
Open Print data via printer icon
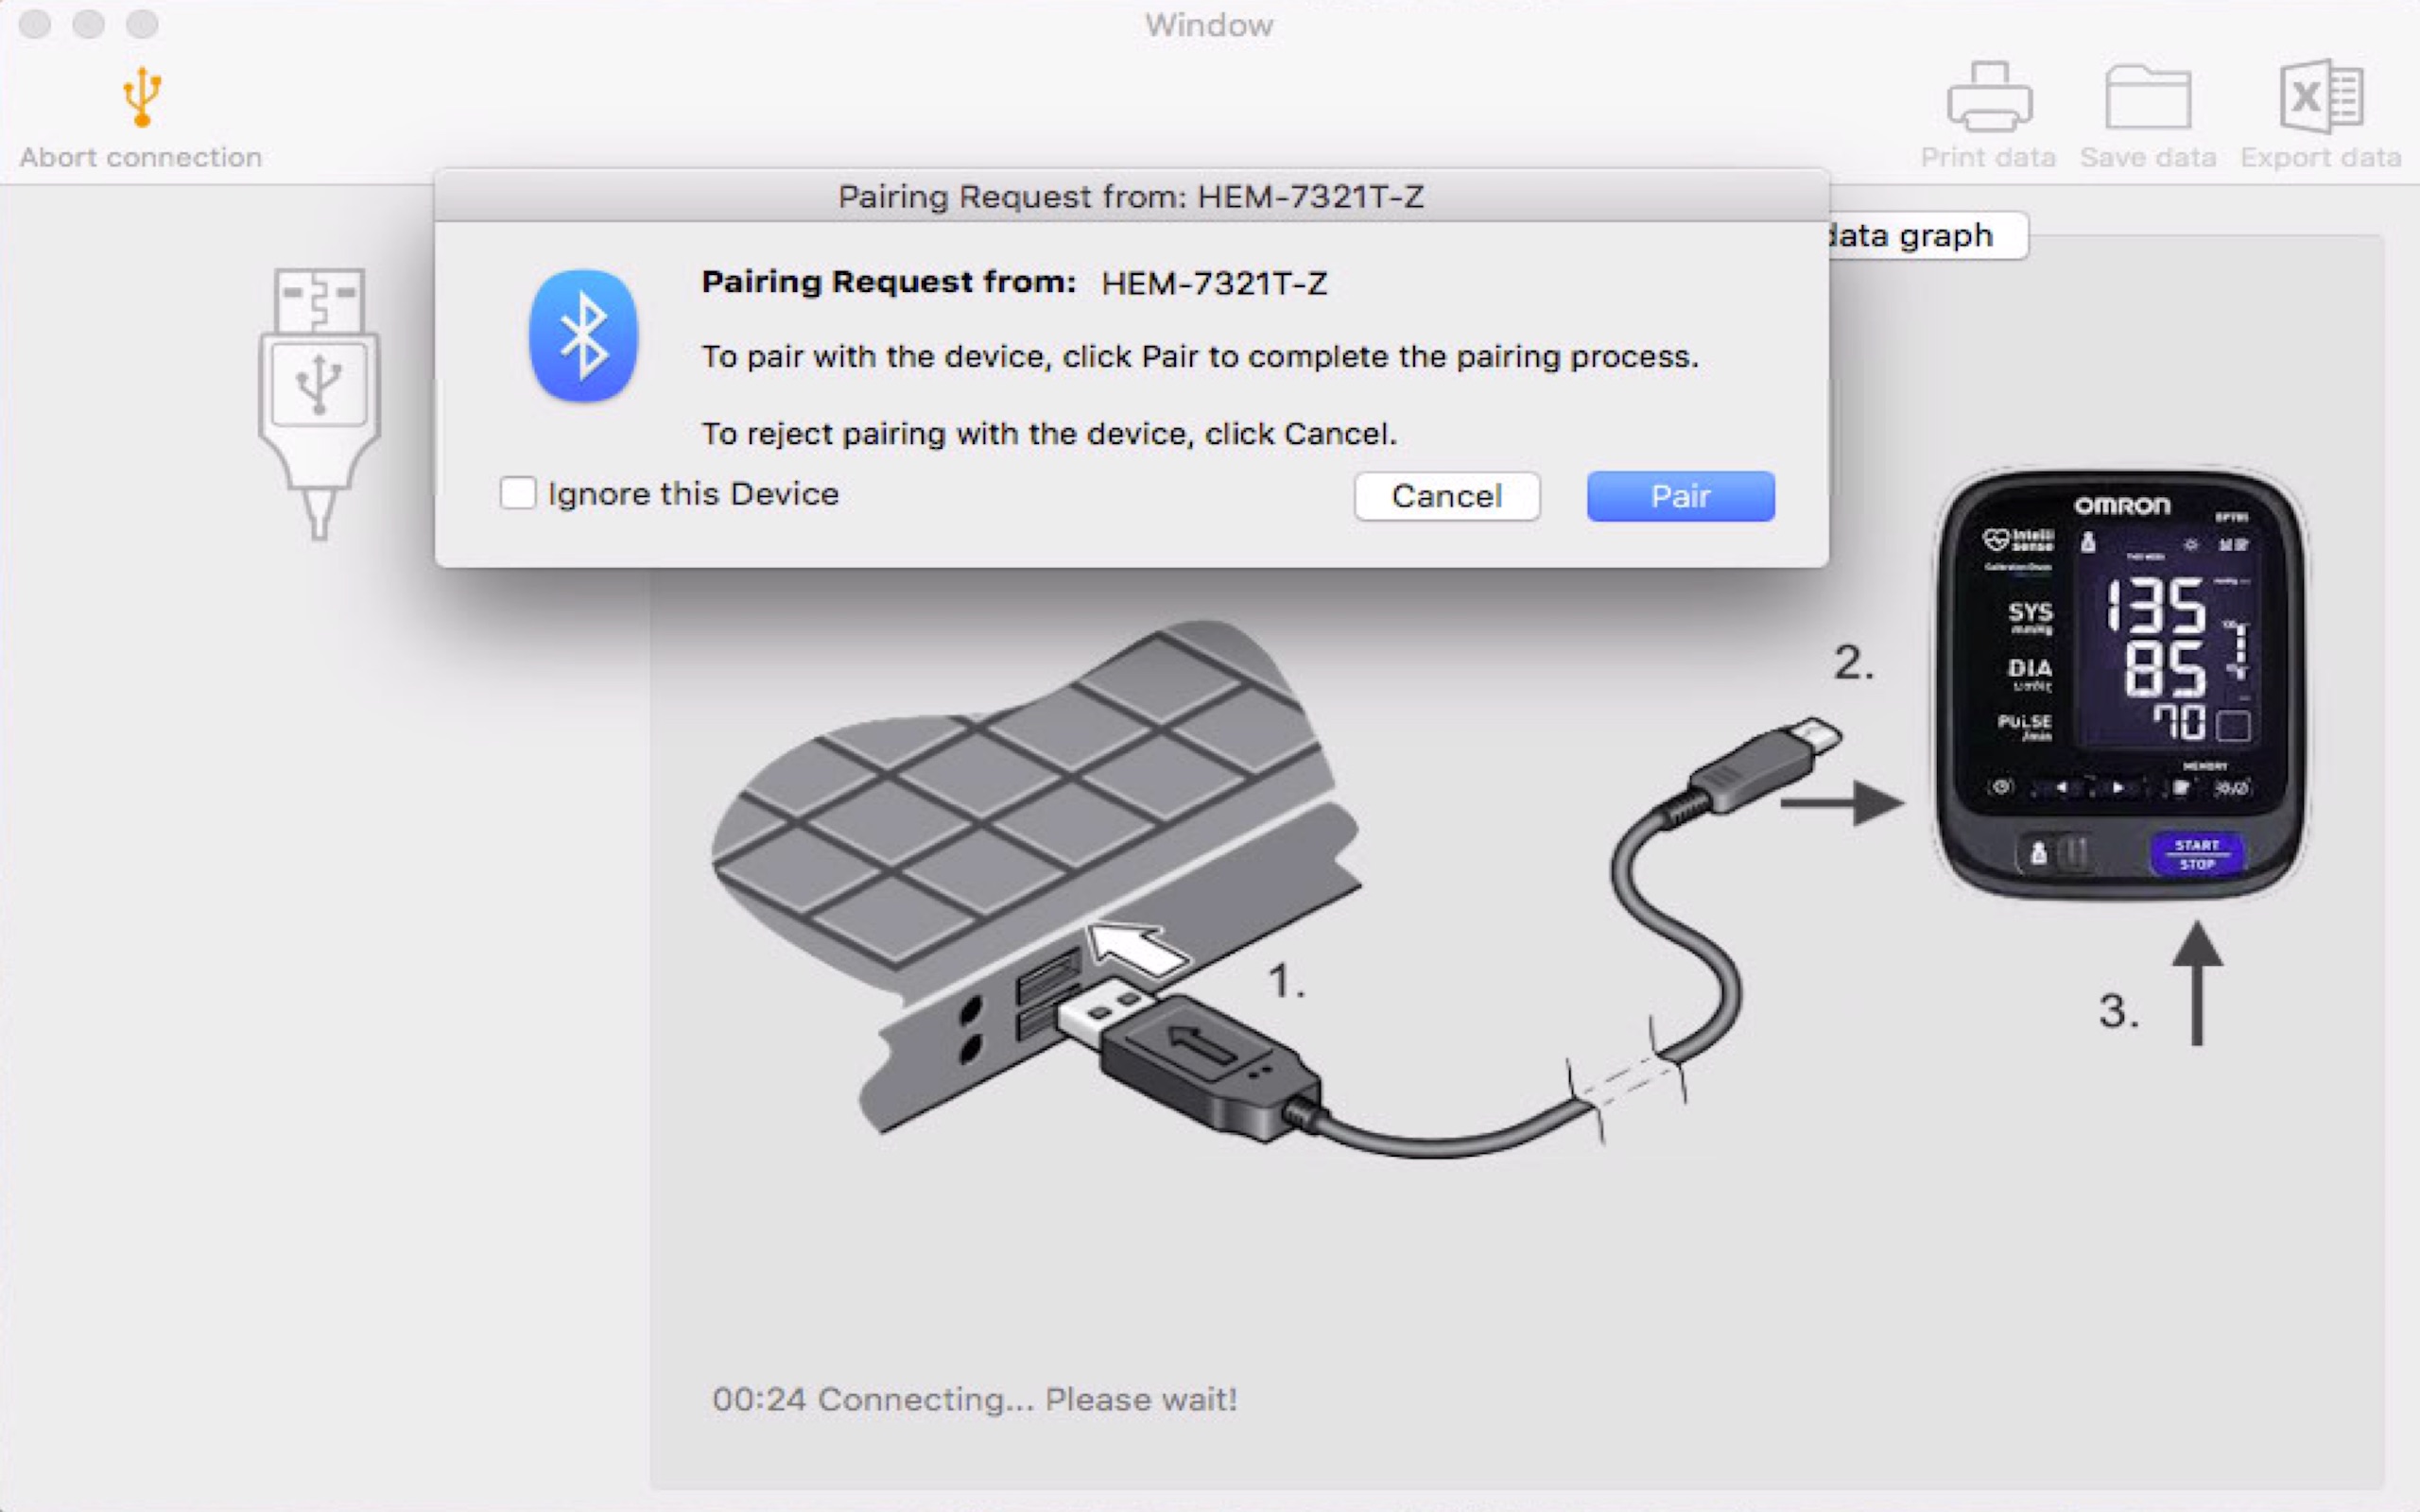(1988, 98)
